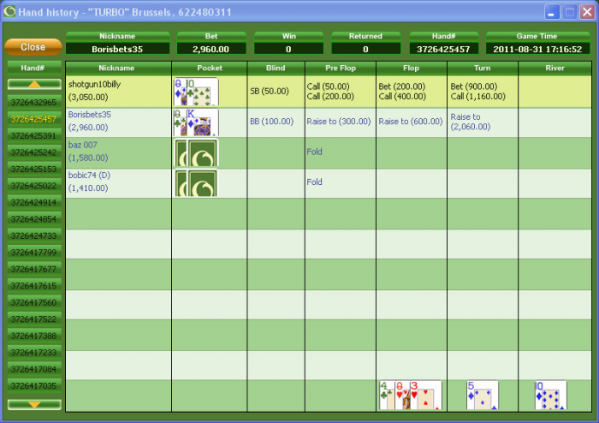Click the turn card five of diamonds
The width and height of the screenshot is (599, 423).
pyautogui.click(x=483, y=395)
